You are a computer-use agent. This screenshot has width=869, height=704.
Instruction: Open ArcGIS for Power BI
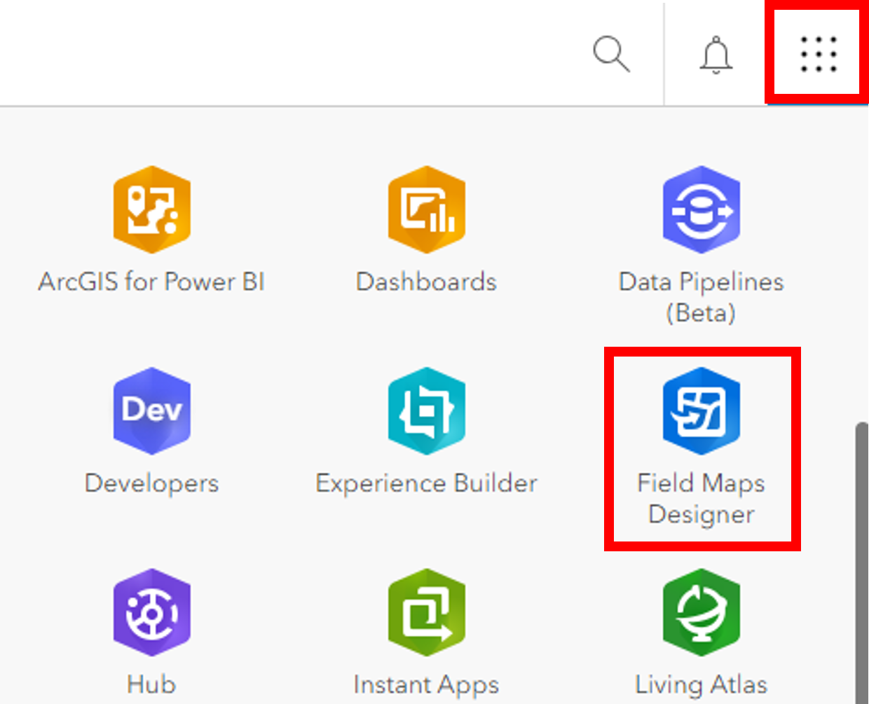[x=151, y=210]
